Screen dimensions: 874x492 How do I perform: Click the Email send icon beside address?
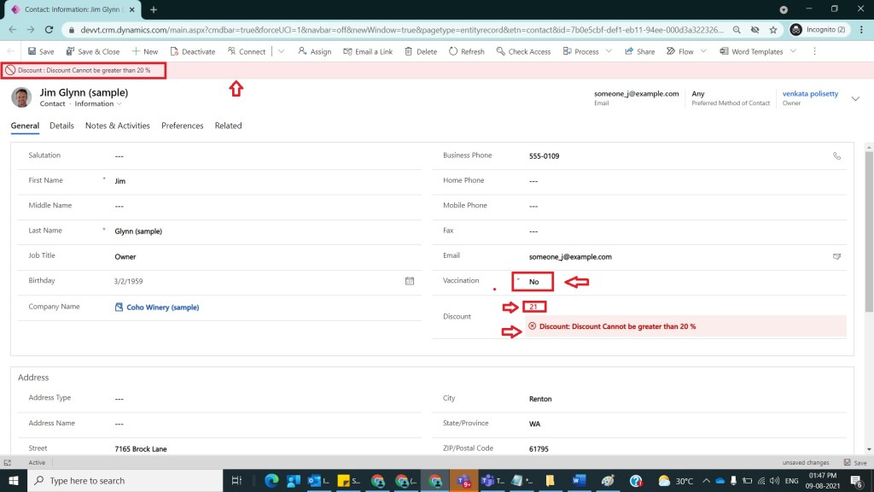coord(837,256)
